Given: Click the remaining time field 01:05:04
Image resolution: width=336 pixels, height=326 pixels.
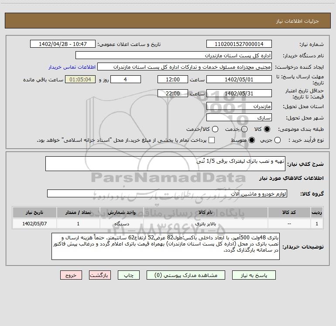Looking at the screenshot, I should 80,80.
